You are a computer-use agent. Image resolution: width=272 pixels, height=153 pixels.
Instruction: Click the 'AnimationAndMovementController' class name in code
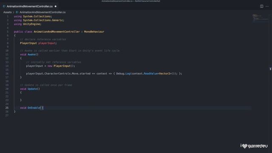[57, 32]
